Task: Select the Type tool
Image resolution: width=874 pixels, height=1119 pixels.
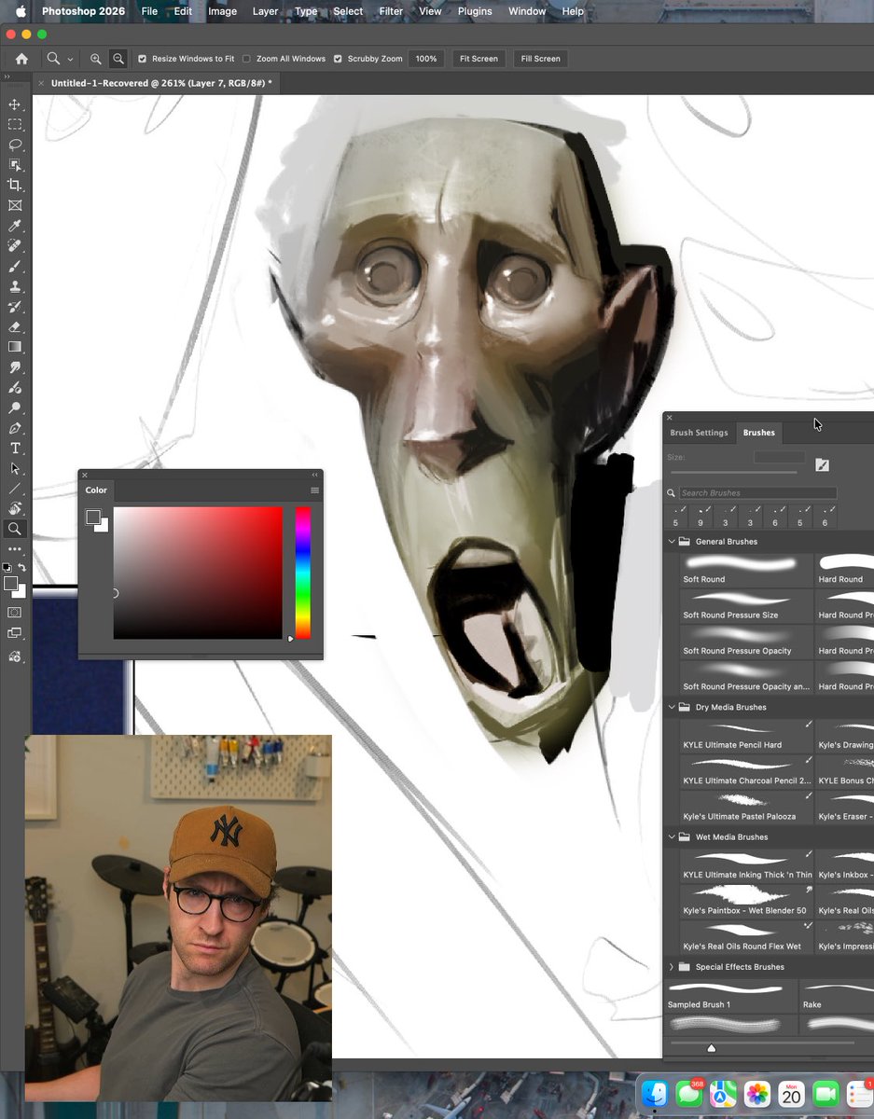Action: tap(15, 449)
